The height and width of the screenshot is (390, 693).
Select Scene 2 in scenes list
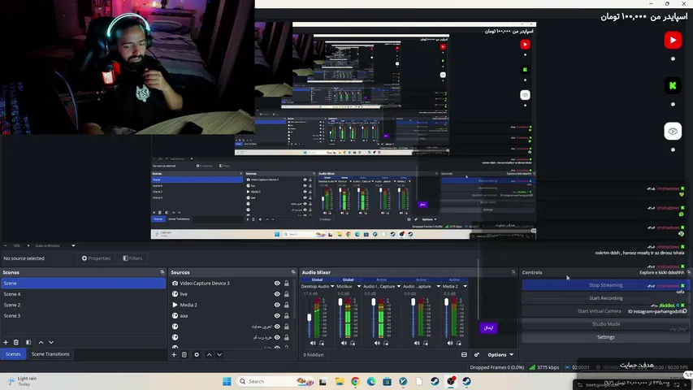click(83, 305)
